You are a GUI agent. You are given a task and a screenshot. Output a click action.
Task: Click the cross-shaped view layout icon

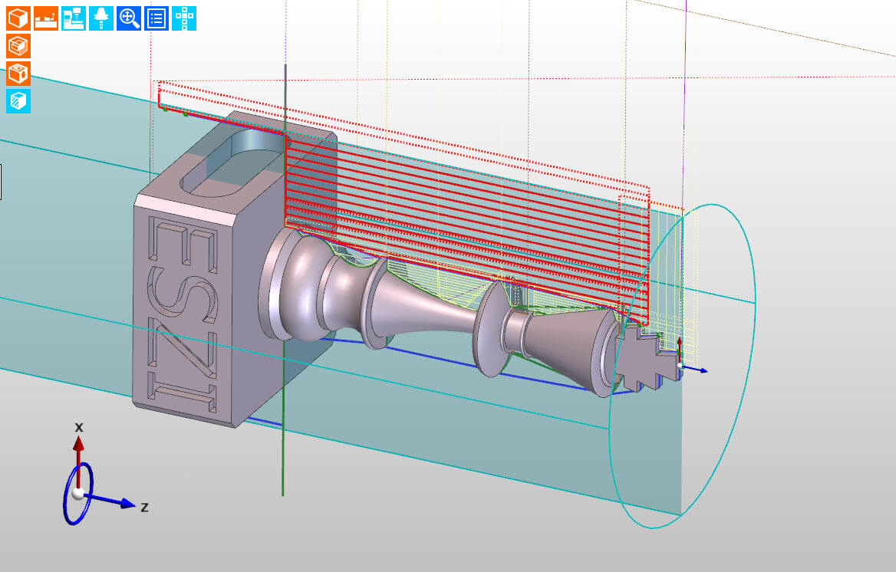[184, 18]
